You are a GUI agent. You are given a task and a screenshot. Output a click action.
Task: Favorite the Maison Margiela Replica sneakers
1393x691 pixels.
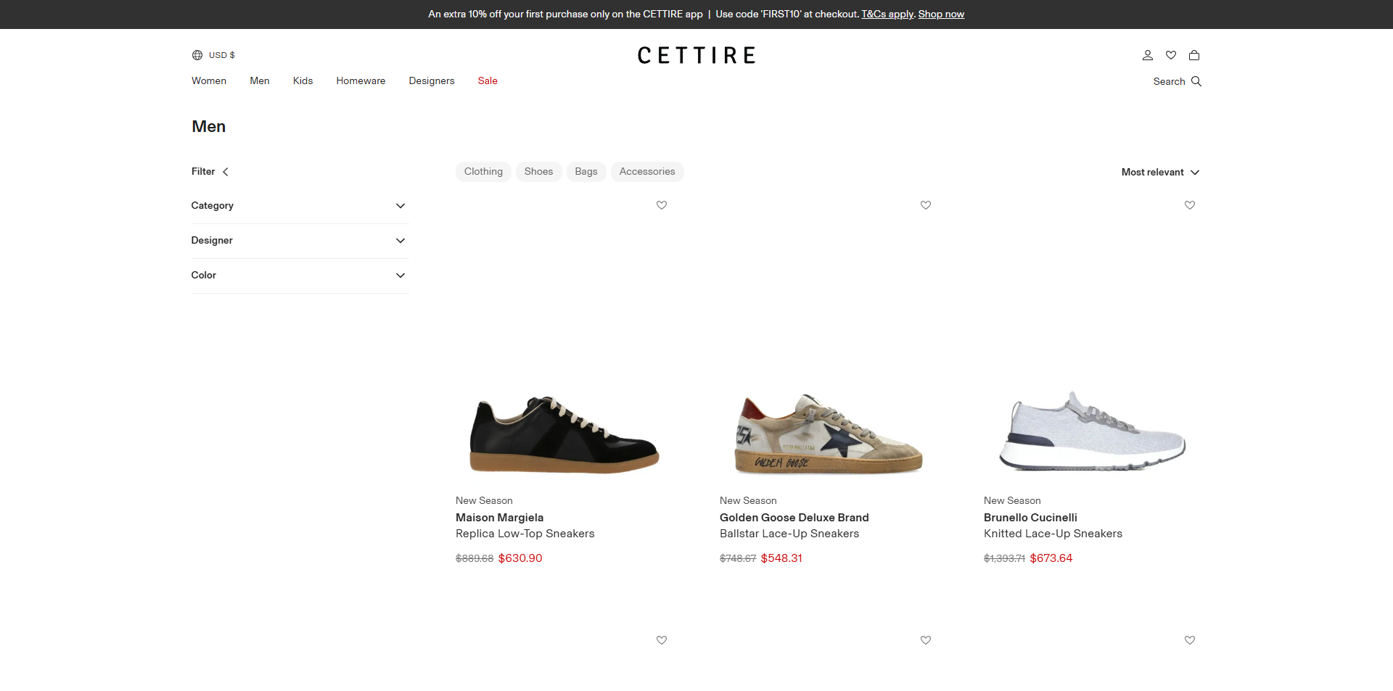pyautogui.click(x=661, y=205)
